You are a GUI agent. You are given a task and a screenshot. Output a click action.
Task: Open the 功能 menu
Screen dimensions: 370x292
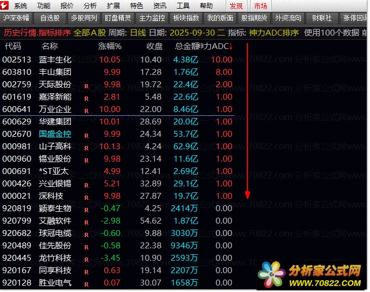(x=44, y=5)
